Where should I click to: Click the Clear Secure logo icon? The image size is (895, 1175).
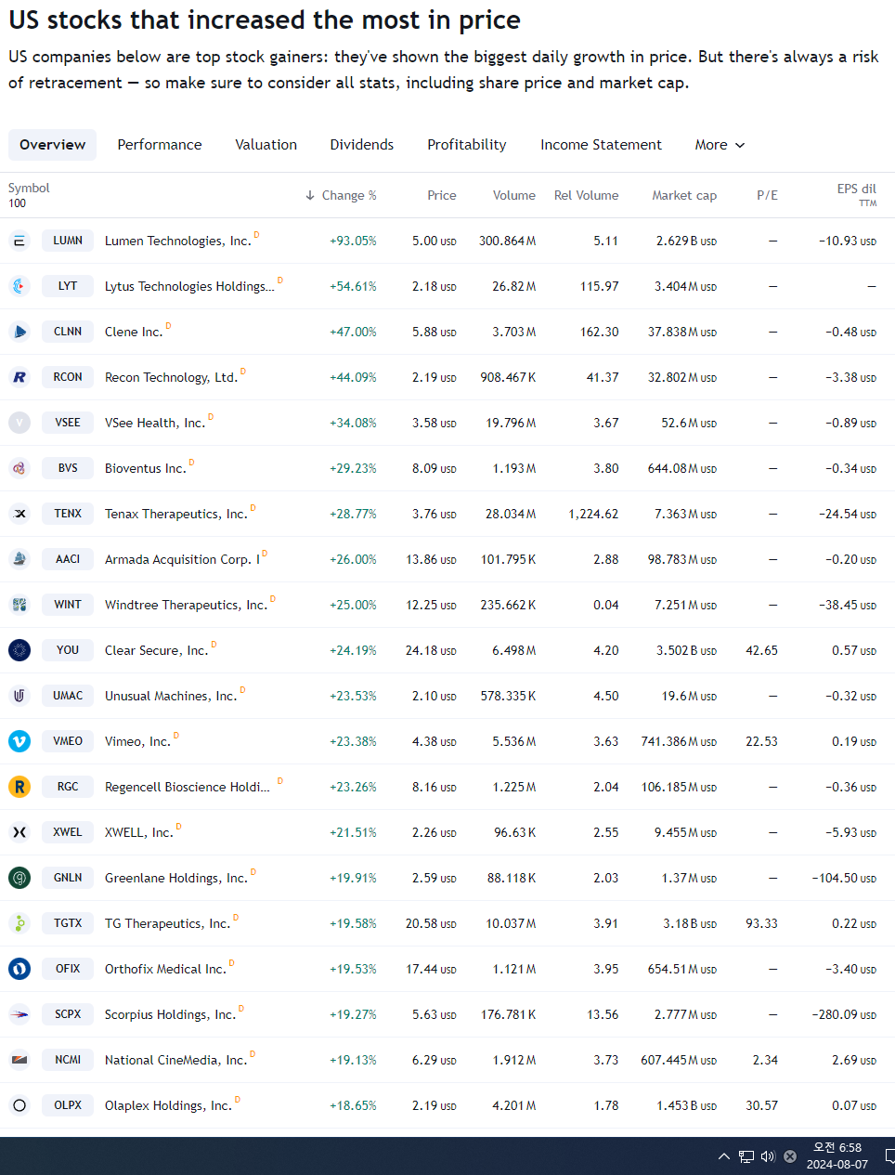(19, 650)
